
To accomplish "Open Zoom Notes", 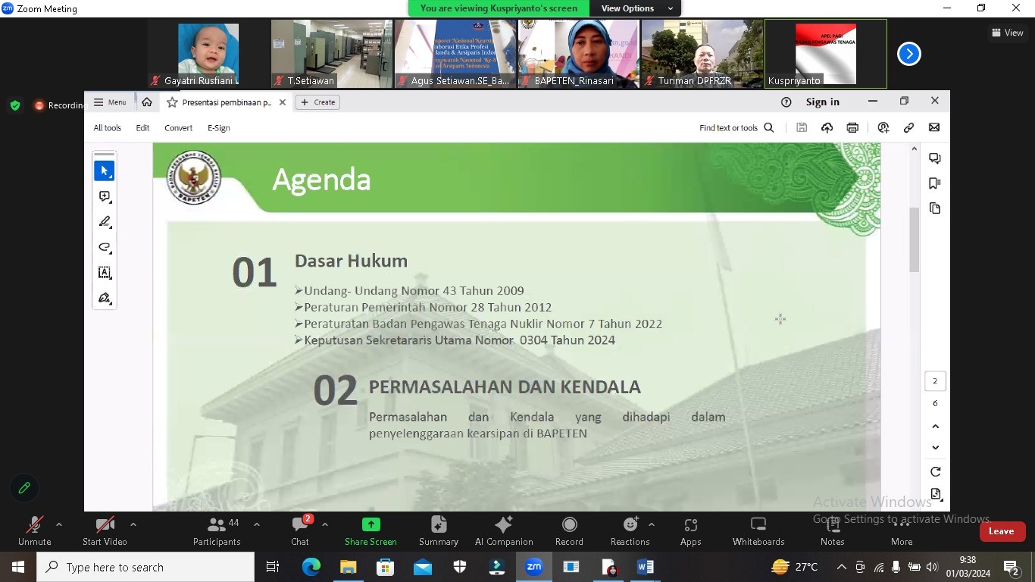I will [x=832, y=531].
